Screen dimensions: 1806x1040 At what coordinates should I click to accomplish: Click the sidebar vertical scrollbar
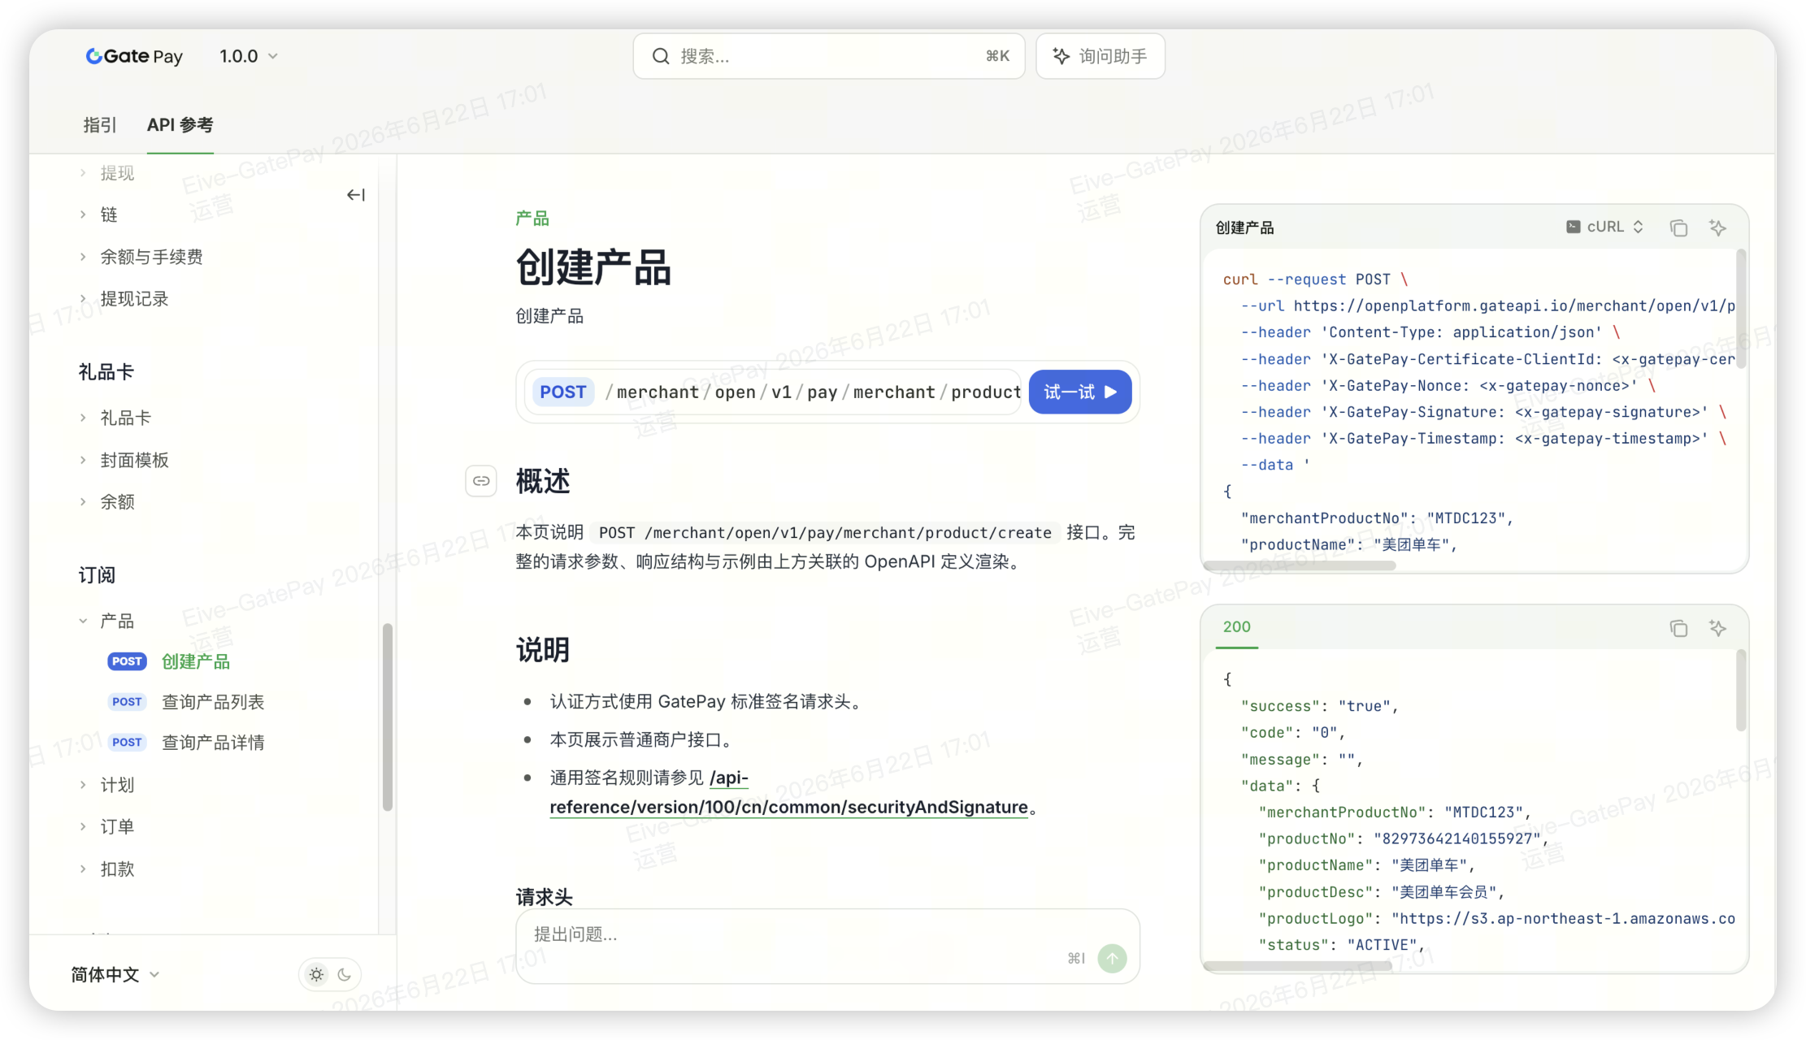click(388, 717)
